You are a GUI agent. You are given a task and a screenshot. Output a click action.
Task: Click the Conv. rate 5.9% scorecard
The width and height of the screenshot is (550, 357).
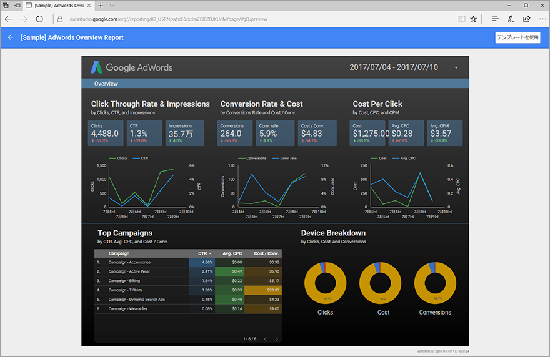tap(276, 133)
